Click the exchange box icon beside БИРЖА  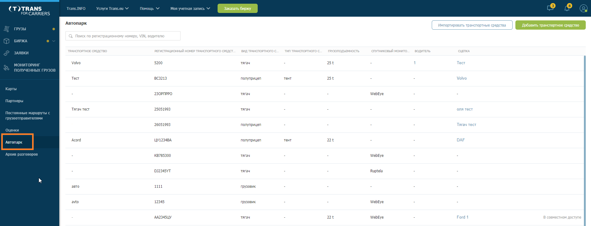(6, 41)
